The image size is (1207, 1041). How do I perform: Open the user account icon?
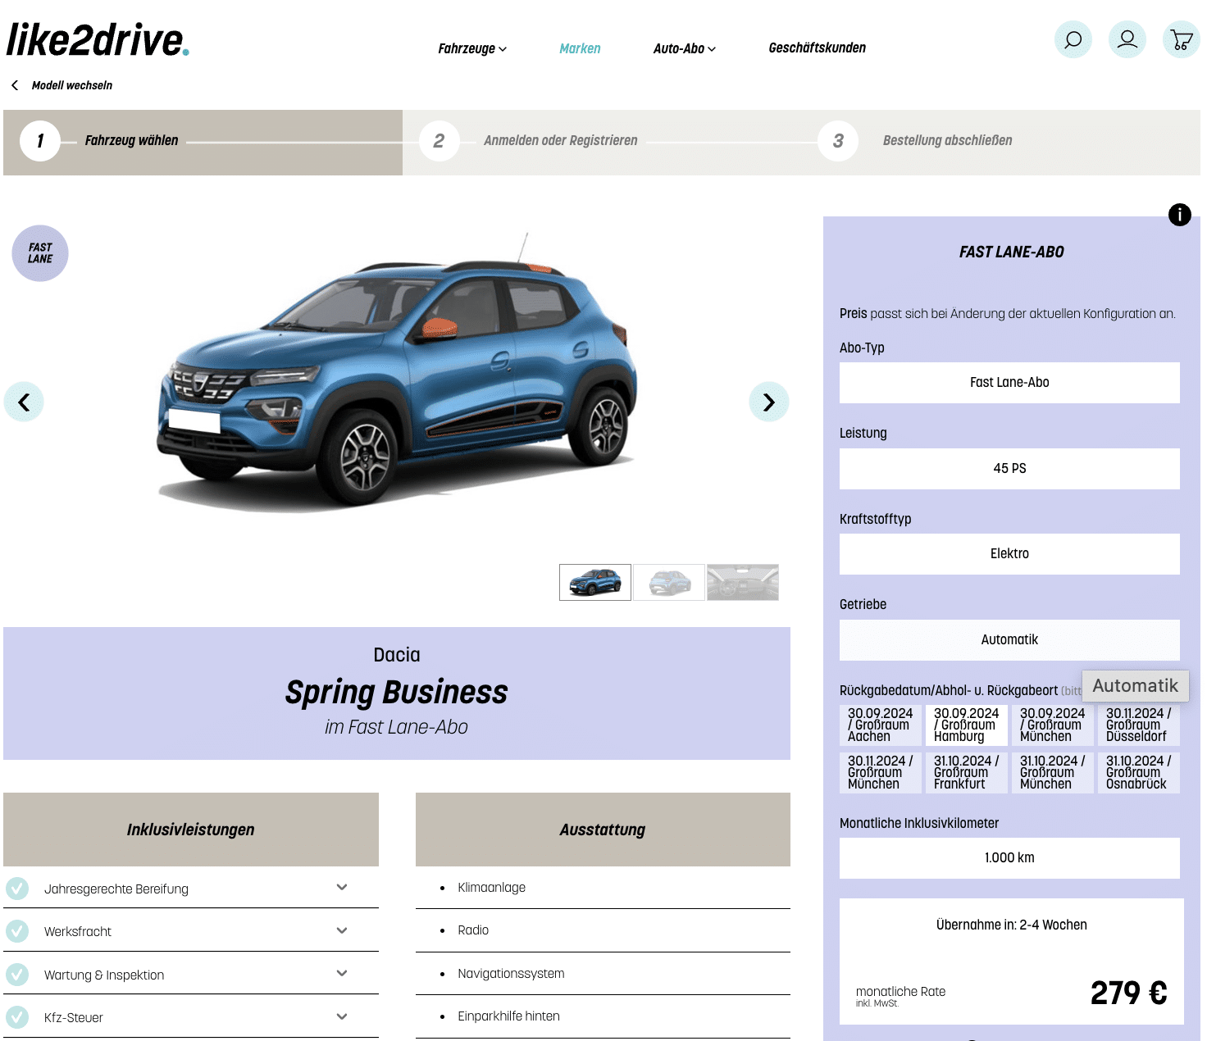(x=1127, y=39)
